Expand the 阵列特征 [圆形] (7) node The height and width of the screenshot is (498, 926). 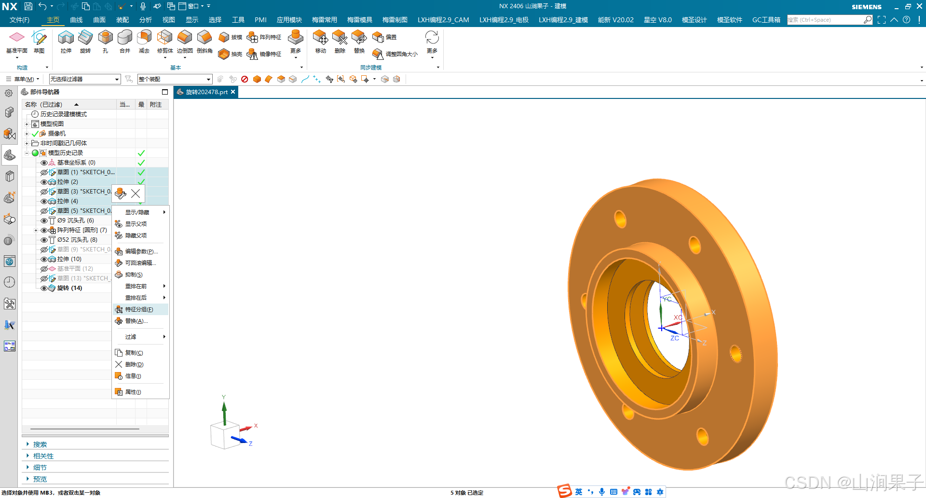click(x=36, y=230)
